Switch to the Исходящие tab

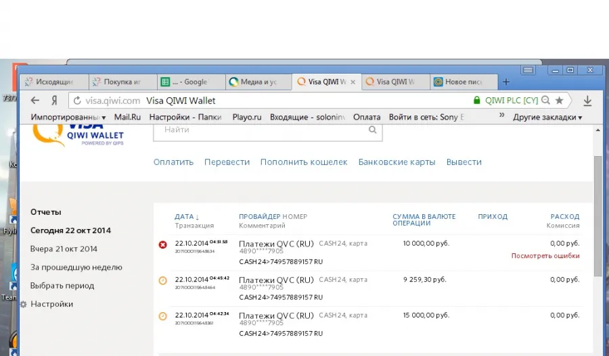tap(54, 82)
